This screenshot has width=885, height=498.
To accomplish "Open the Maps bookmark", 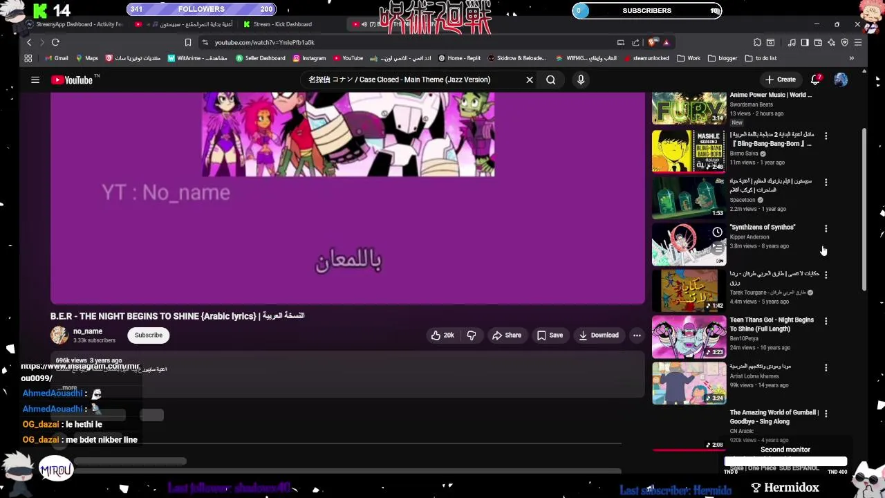I will [x=87, y=58].
